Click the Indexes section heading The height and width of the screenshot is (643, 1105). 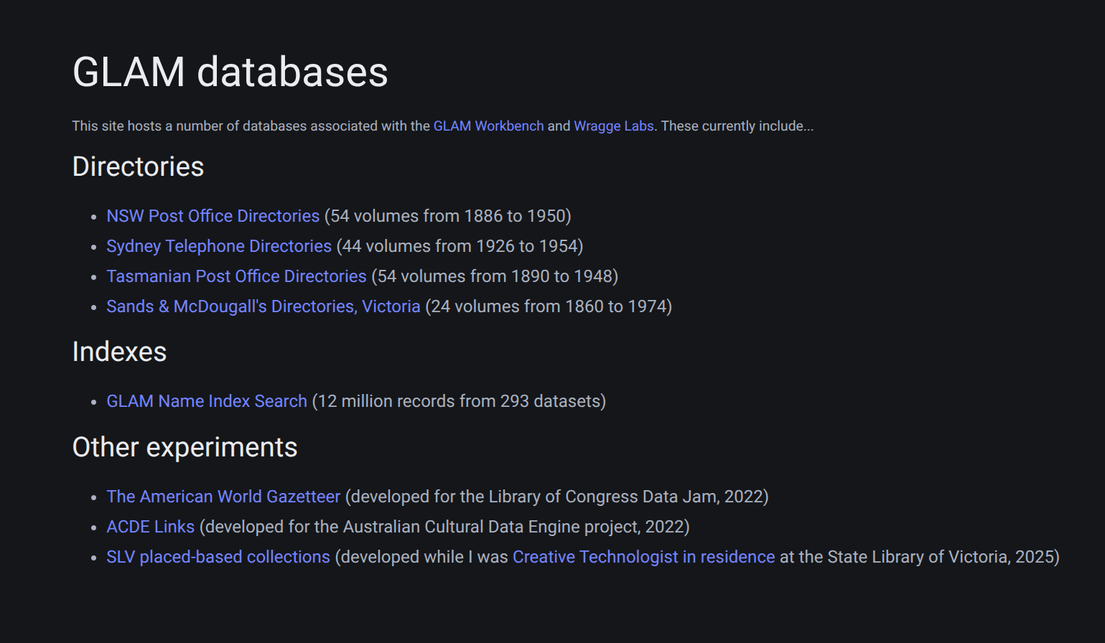pos(119,352)
